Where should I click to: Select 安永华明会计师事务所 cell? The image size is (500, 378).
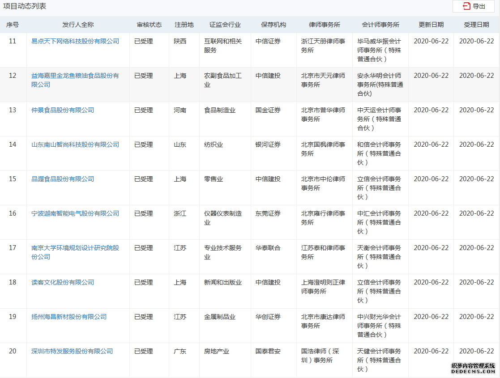(x=380, y=85)
